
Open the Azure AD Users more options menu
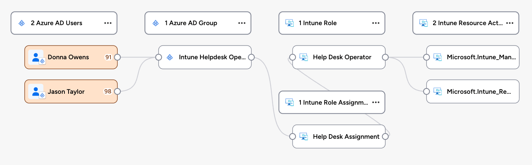click(108, 23)
